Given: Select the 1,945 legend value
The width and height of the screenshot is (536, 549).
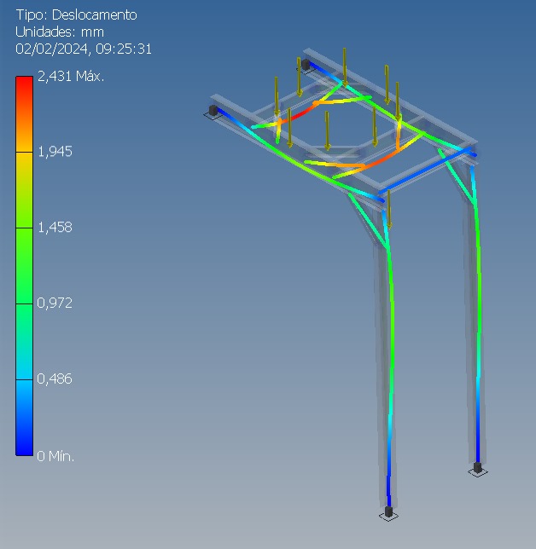Looking at the screenshot, I should coord(55,152).
